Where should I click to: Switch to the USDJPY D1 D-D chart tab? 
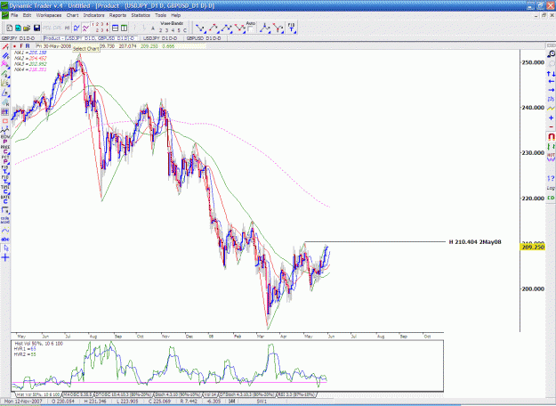pos(160,38)
